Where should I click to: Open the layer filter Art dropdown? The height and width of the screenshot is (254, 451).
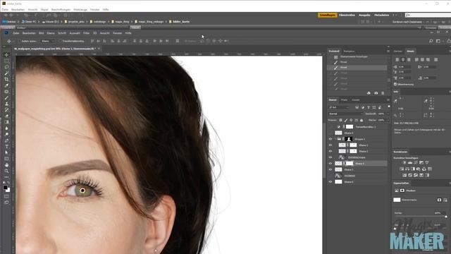(340, 107)
